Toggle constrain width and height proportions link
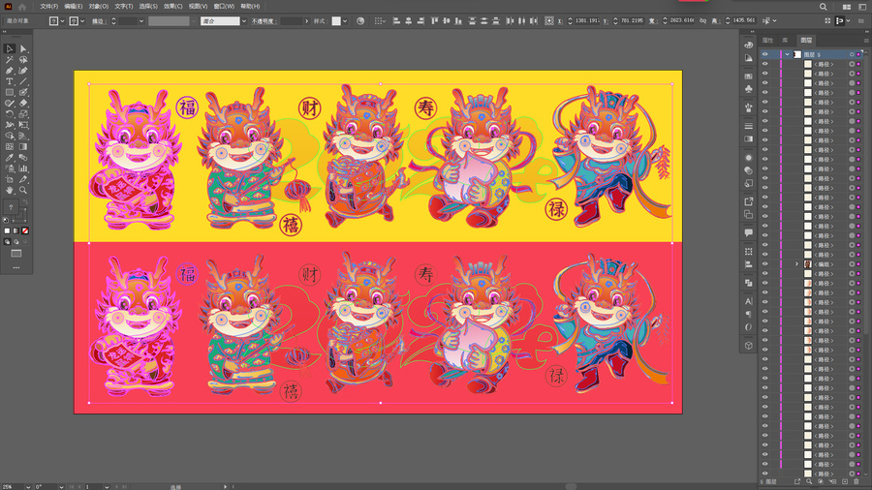872x490 pixels. pyautogui.click(x=703, y=20)
